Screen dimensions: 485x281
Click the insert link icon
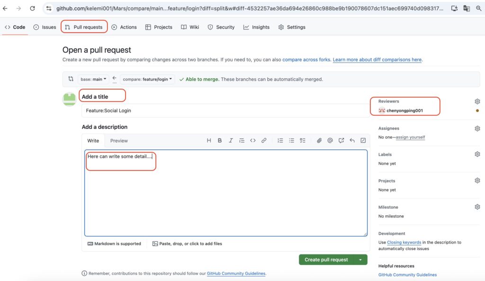264,141
